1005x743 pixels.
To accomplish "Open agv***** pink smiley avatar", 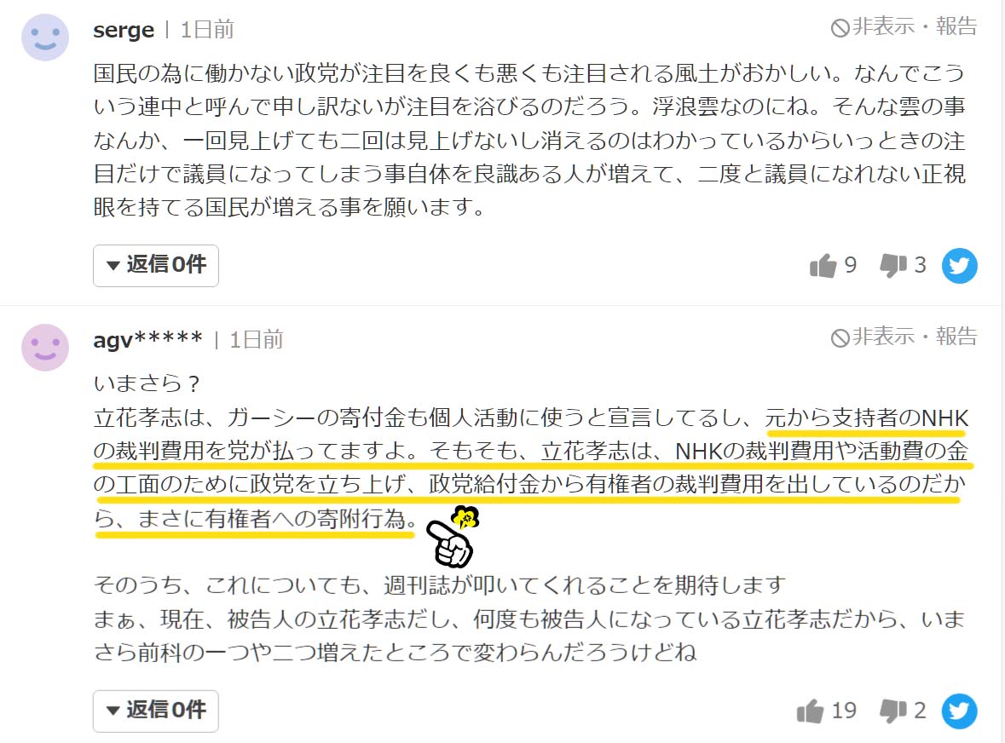I will pos(45,347).
